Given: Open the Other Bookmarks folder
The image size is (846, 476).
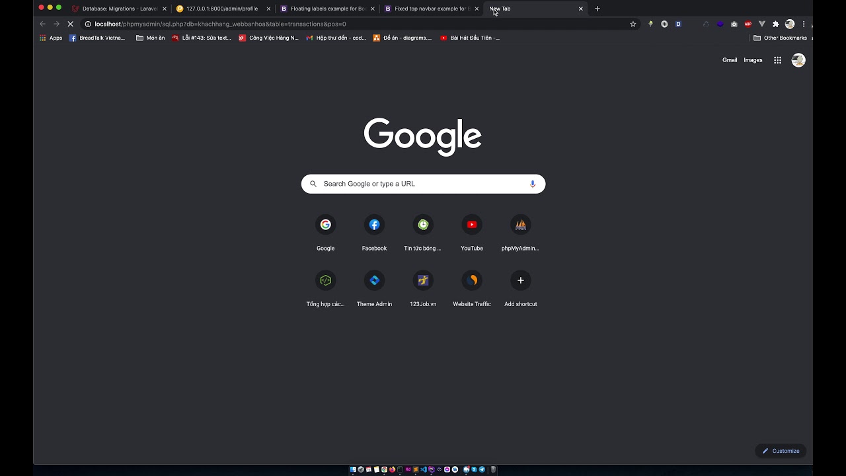Looking at the screenshot, I should pos(780,38).
